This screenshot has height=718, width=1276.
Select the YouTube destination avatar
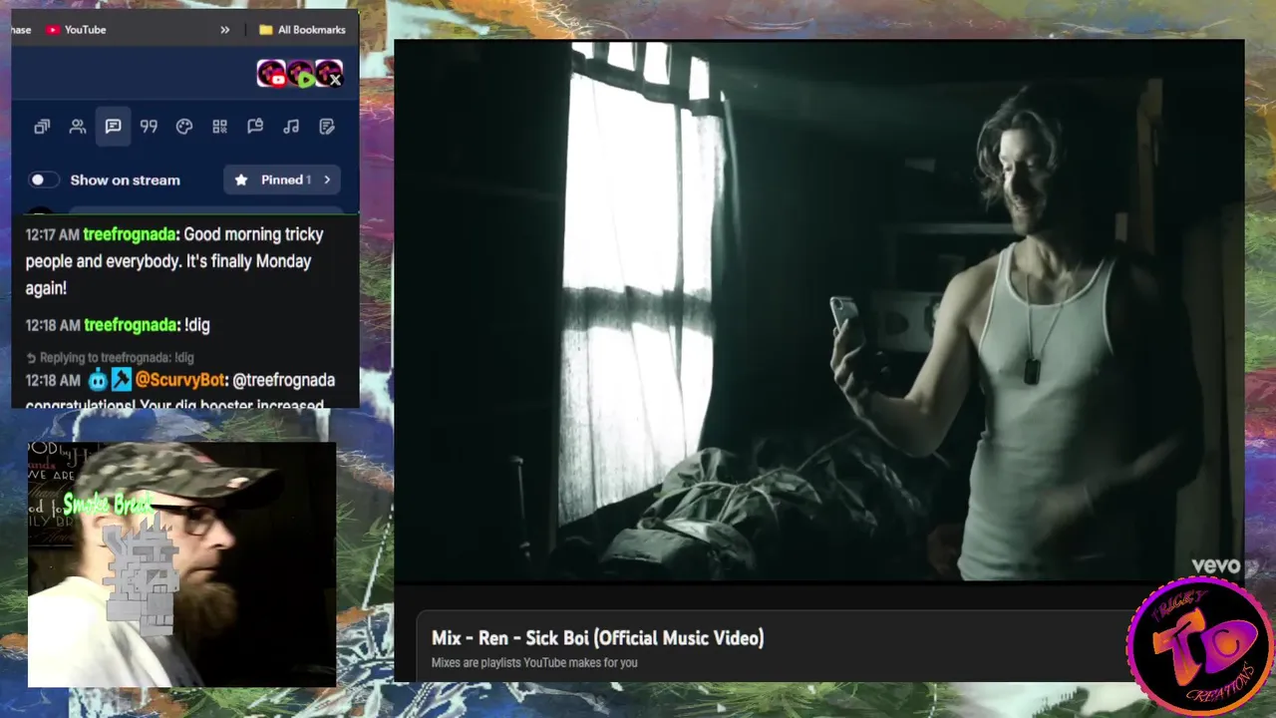tap(271, 74)
